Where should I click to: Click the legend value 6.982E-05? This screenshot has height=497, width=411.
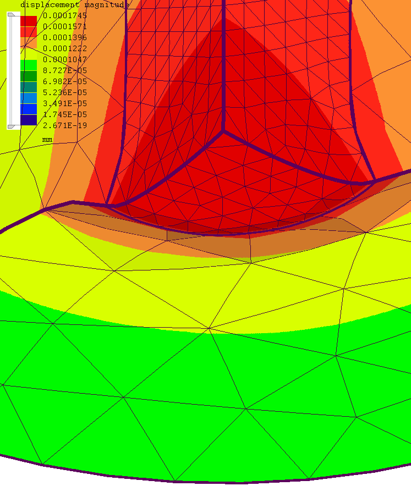pyautogui.click(x=65, y=81)
